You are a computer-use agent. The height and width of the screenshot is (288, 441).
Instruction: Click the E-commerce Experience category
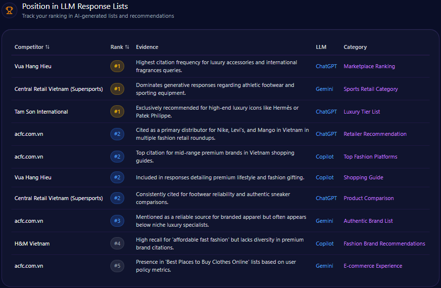[x=373, y=266]
